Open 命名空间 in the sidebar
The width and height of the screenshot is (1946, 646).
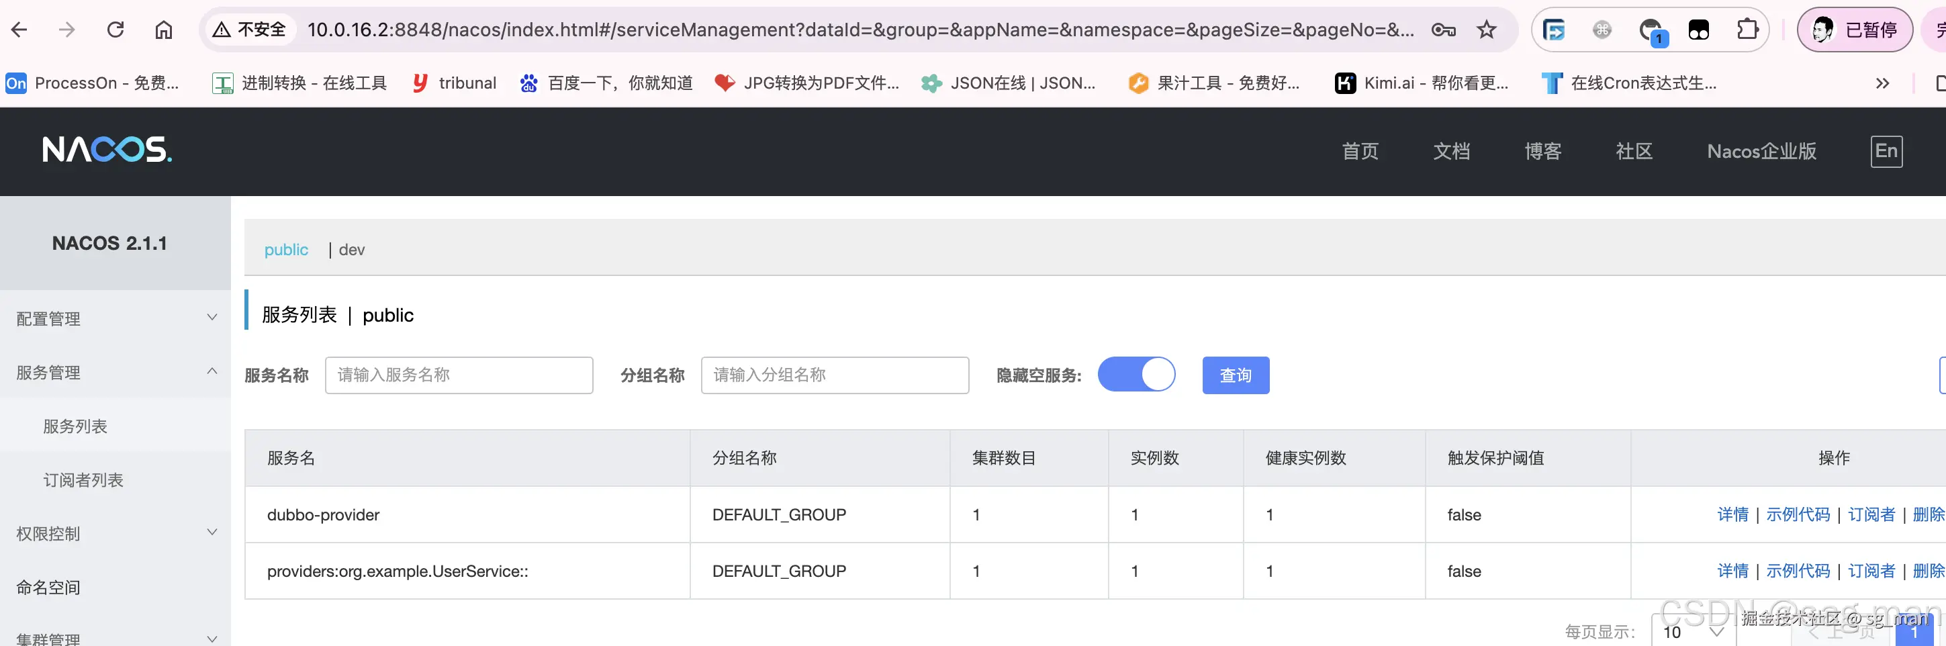click(115, 587)
